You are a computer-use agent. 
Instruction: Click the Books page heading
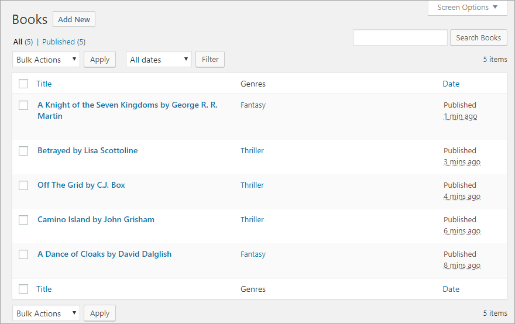click(30, 20)
